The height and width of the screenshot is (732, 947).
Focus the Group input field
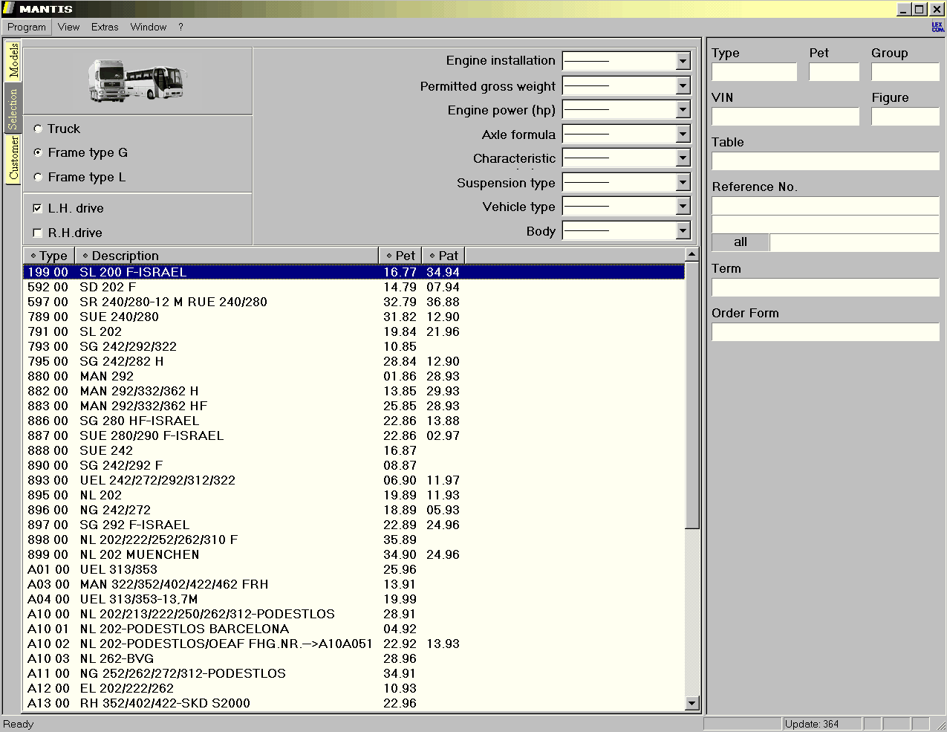(x=905, y=72)
